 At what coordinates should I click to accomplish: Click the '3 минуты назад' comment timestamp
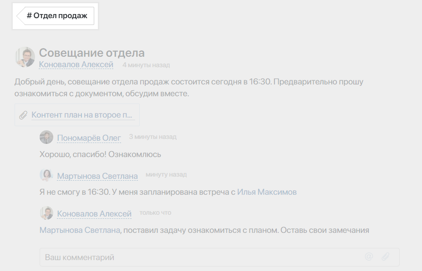[153, 137]
